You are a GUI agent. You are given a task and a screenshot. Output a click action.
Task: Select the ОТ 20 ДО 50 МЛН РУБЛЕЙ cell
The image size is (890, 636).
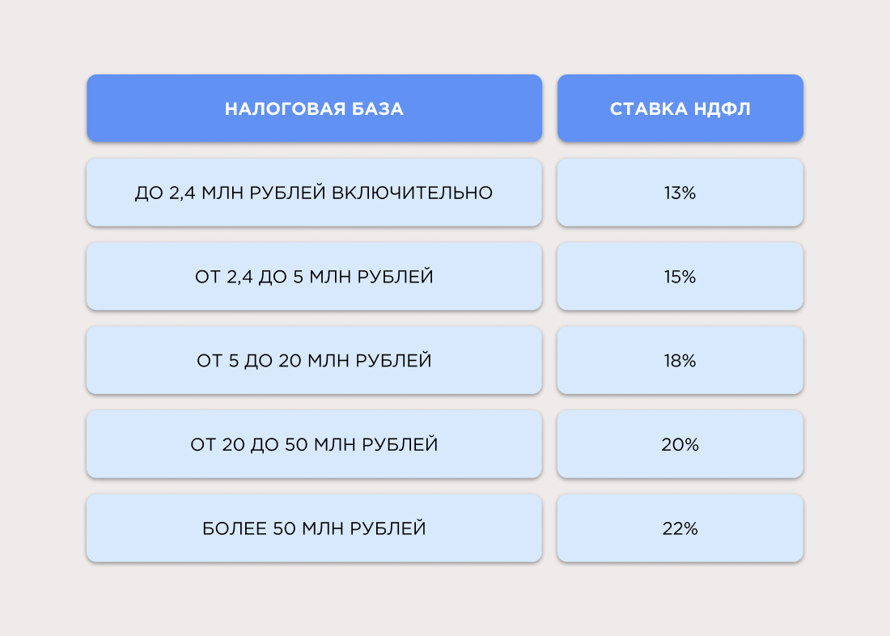pyautogui.click(x=314, y=444)
